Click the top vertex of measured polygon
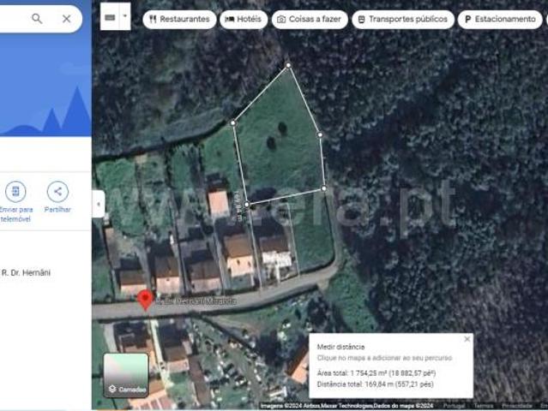Image resolution: width=548 pixels, height=411 pixels. [288, 65]
